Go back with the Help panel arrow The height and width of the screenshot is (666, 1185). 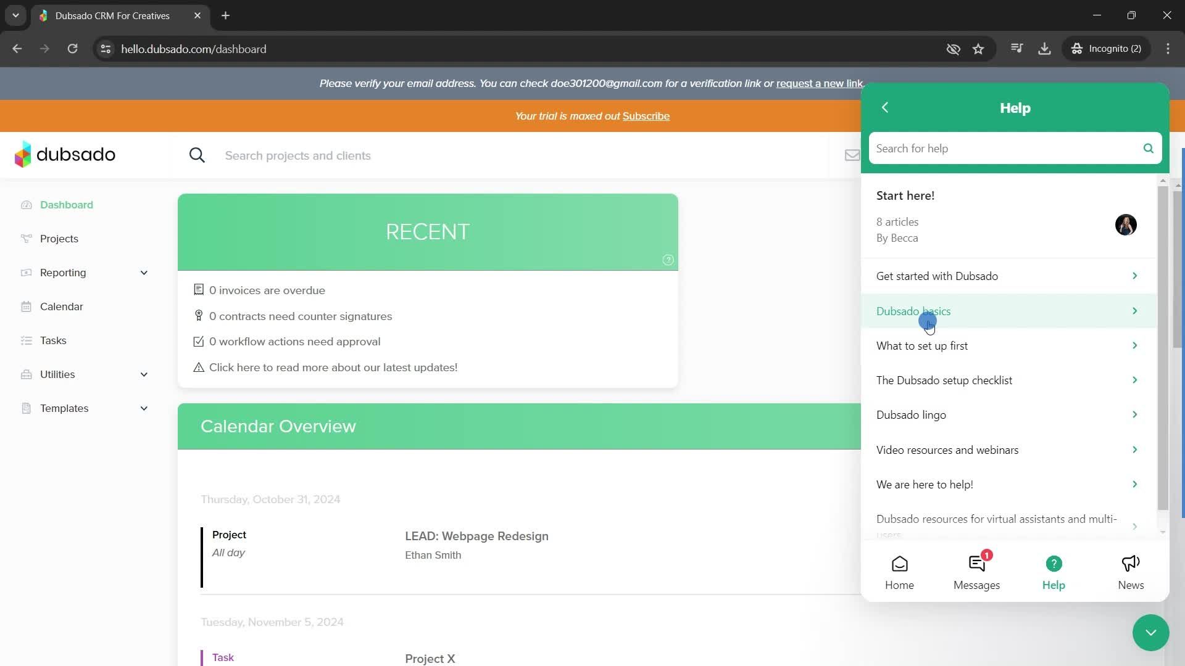[884, 107]
